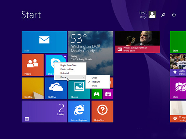186x139 pixels.
Task: Open the Sports tile with Seattle Broncos
Action: (x=178, y=65)
